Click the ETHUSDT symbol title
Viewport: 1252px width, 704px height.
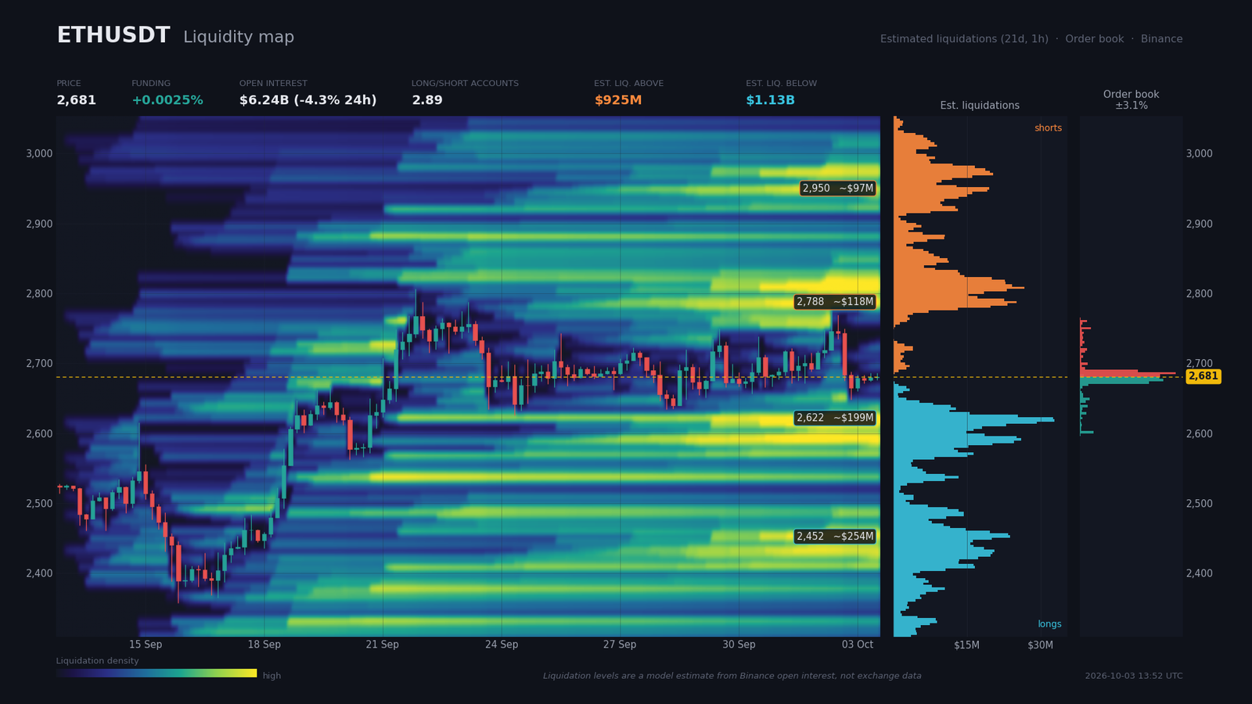(113, 35)
